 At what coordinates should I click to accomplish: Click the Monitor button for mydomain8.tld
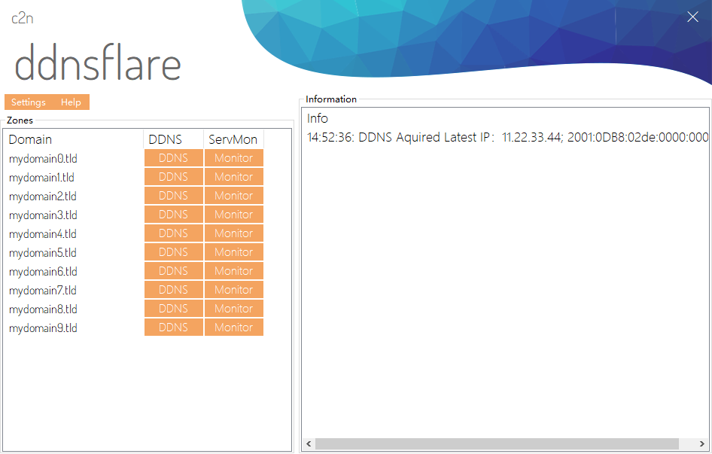(x=234, y=309)
